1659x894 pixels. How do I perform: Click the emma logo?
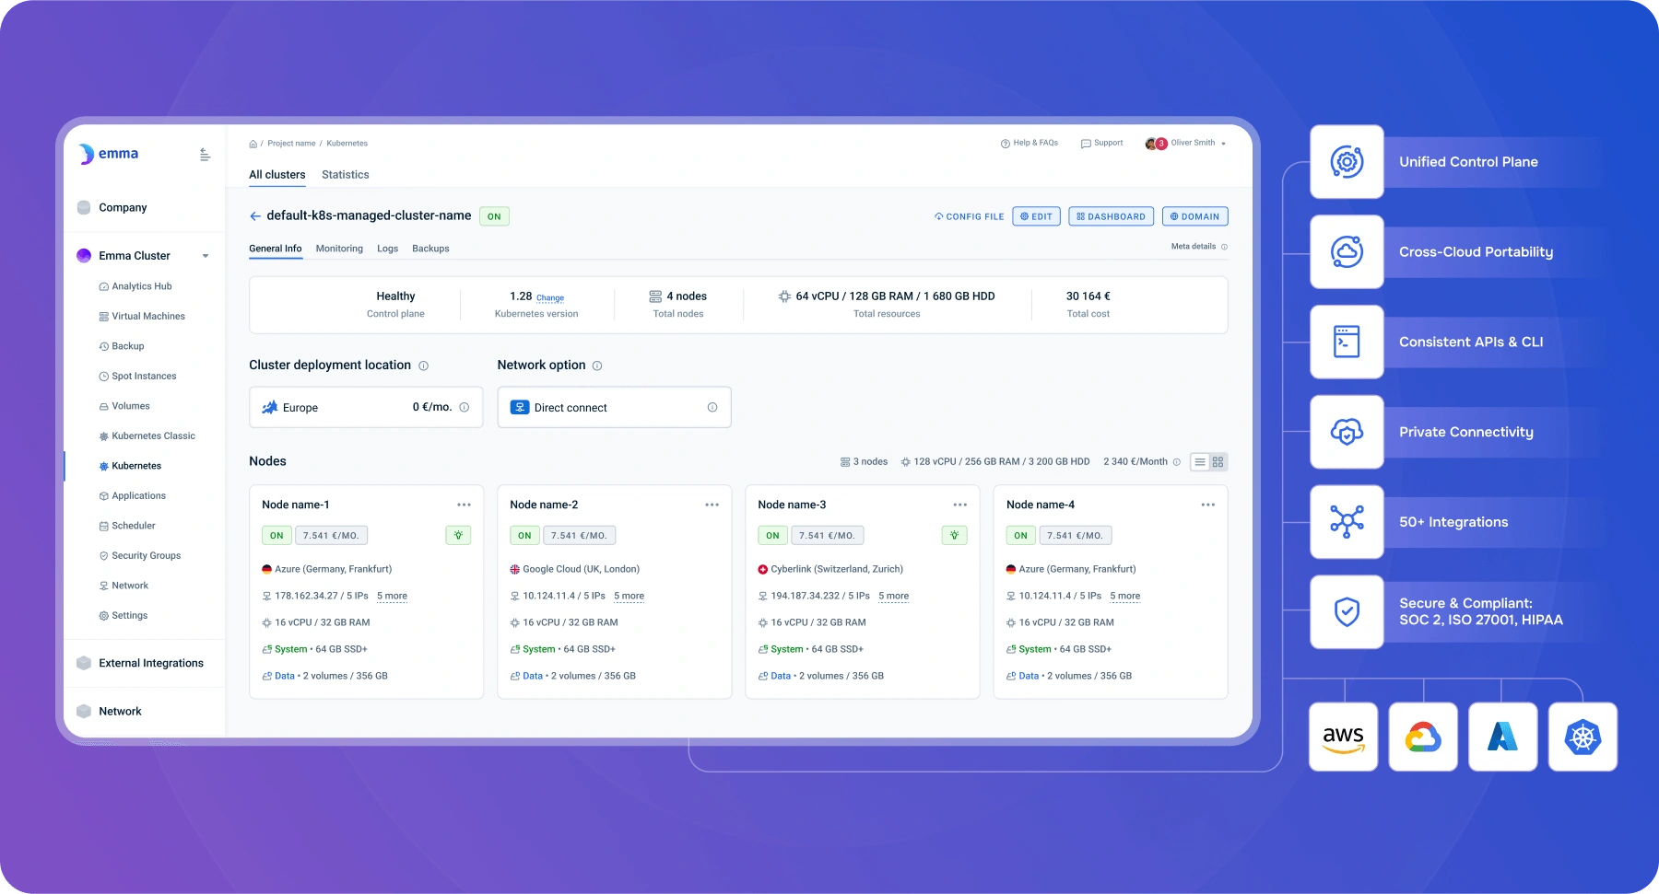[109, 154]
